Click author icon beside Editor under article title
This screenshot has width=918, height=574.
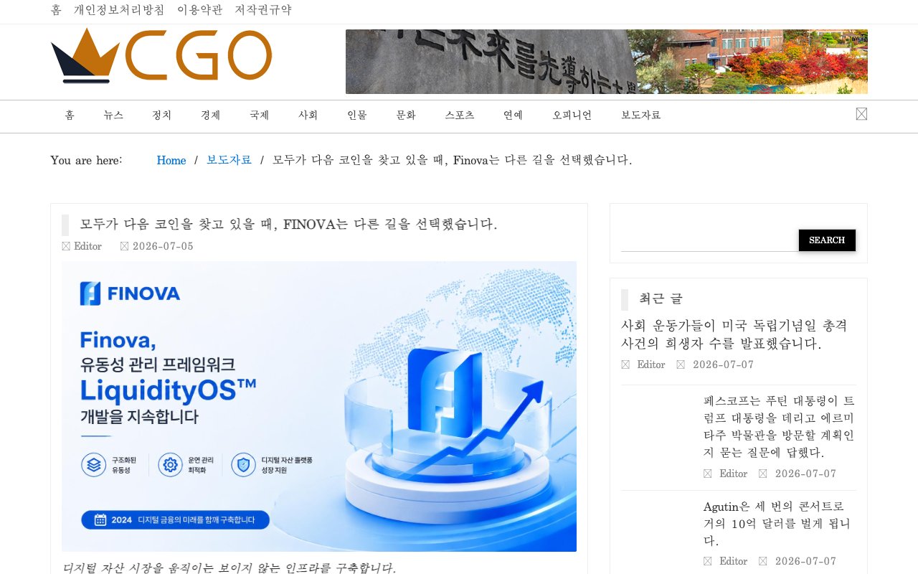66,246
